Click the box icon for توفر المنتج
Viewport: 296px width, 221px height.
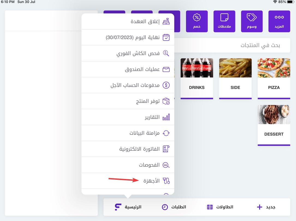click(166, 101)
